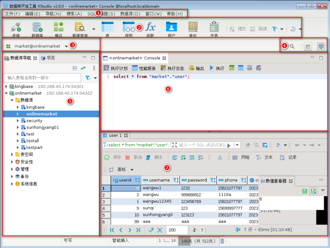Switch to the 项目 tab
The width and height of the screenshot is (330, 248).
[x=48, y=58]
